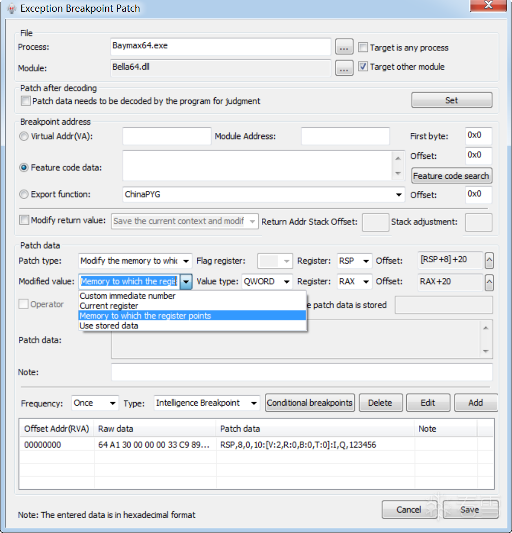512x533 pixels.
Task: Close the Exception Breakpoint Patch window
Action: click(x=488, y=6)
